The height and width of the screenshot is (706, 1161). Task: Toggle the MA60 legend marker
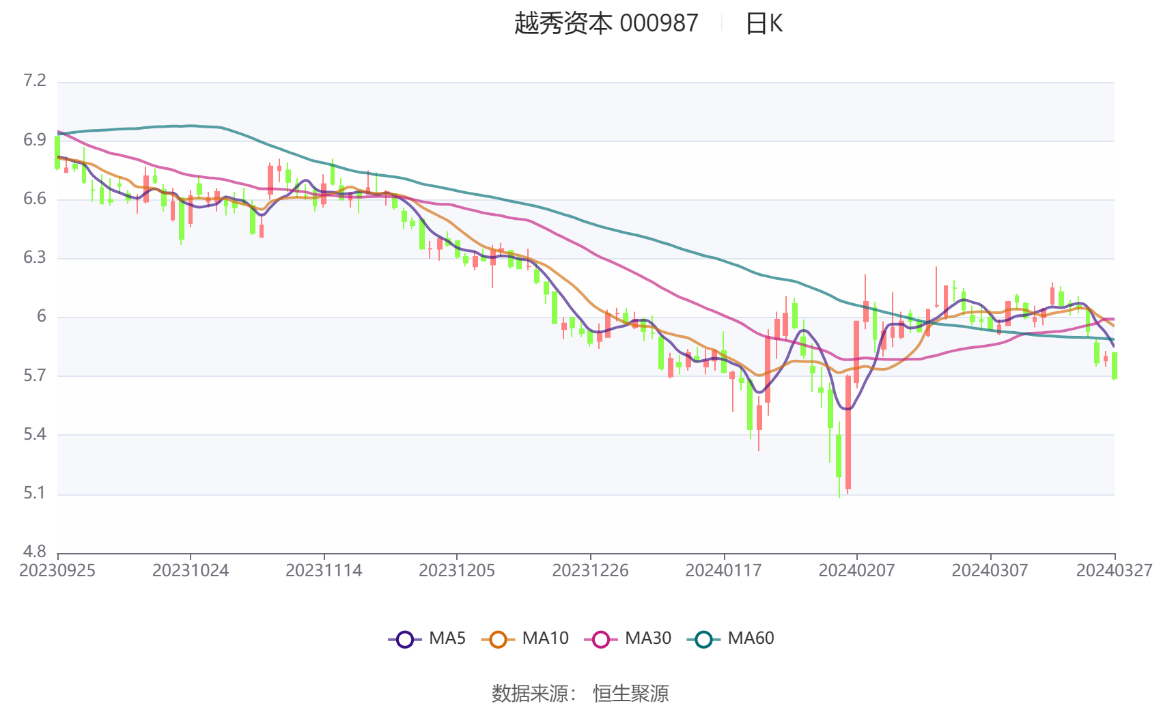[x=703, y=639]
